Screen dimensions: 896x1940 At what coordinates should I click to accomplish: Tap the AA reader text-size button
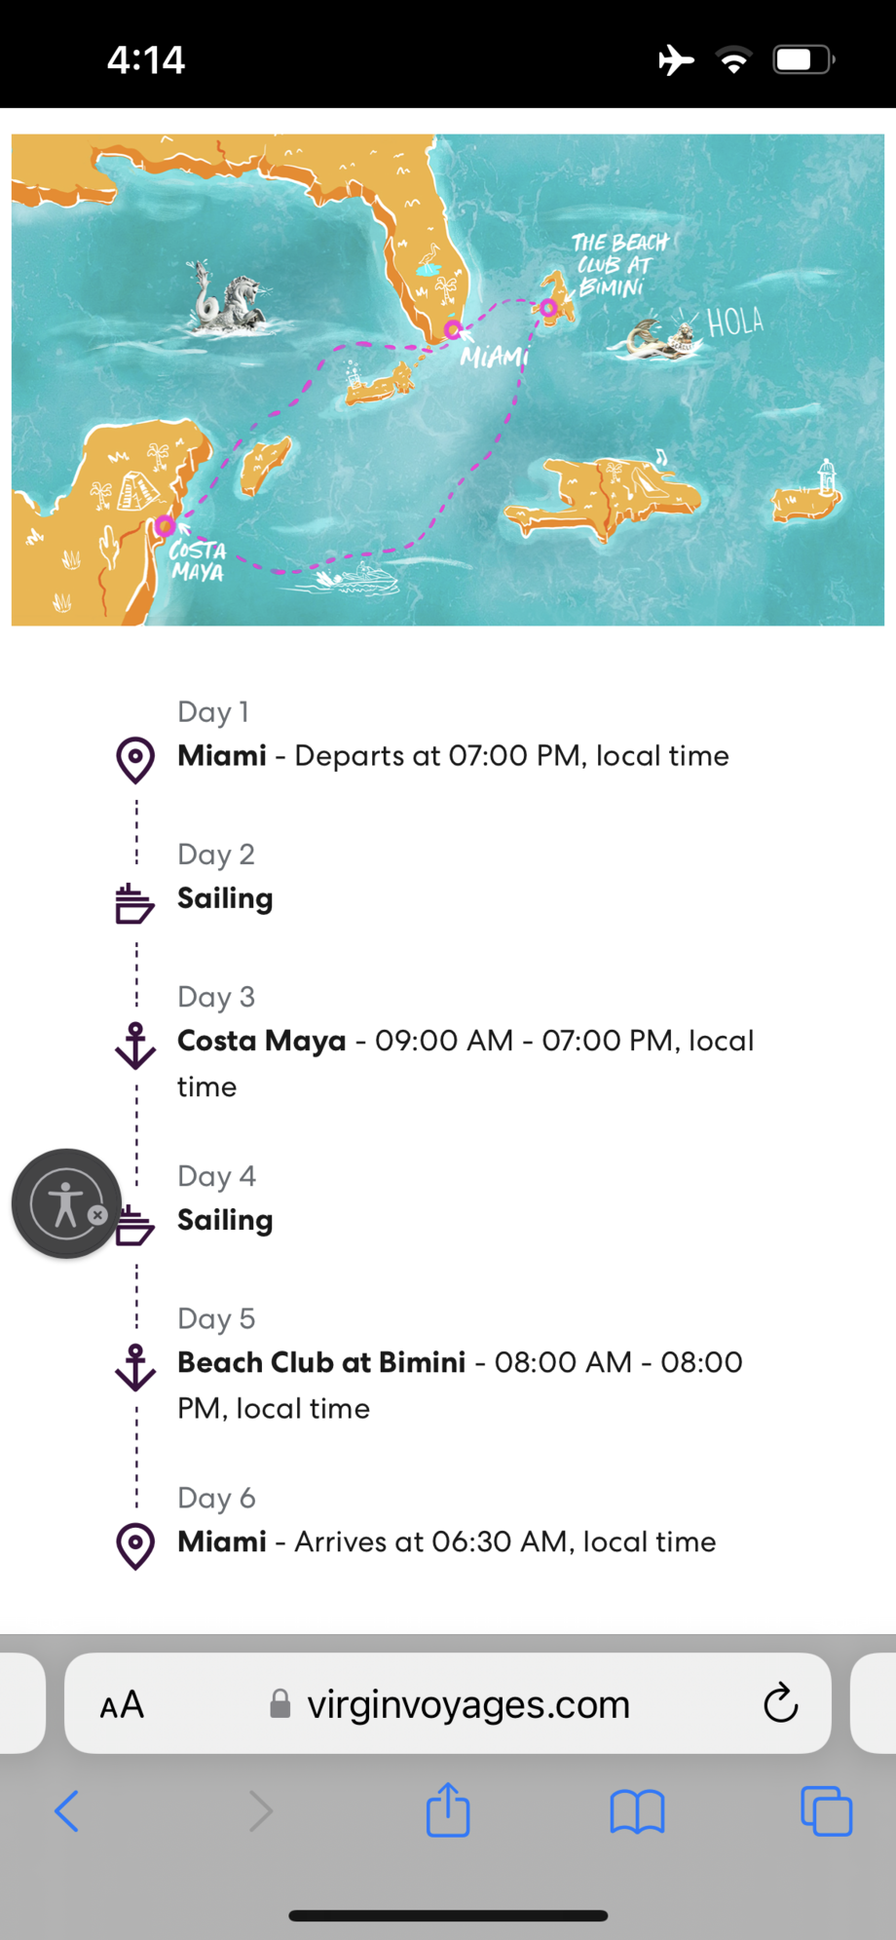click(x=123, y=1705)
